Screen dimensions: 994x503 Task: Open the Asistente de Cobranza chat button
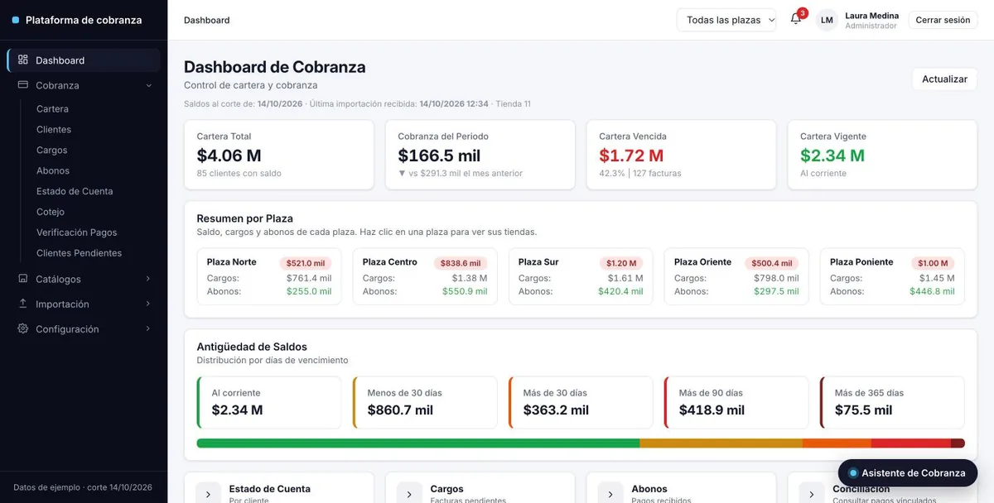[x=908, y=473]
